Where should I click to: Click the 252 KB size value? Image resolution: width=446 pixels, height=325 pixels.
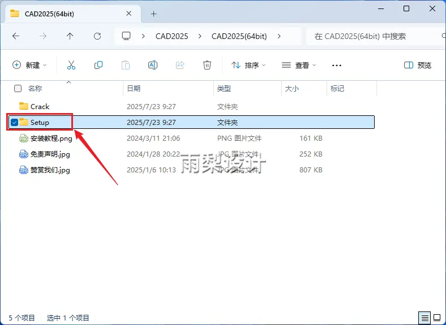[311, 154]
